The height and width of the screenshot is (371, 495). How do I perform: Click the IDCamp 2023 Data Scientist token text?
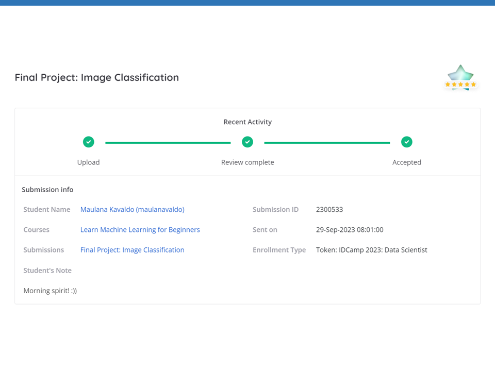(x=371, y=250)
